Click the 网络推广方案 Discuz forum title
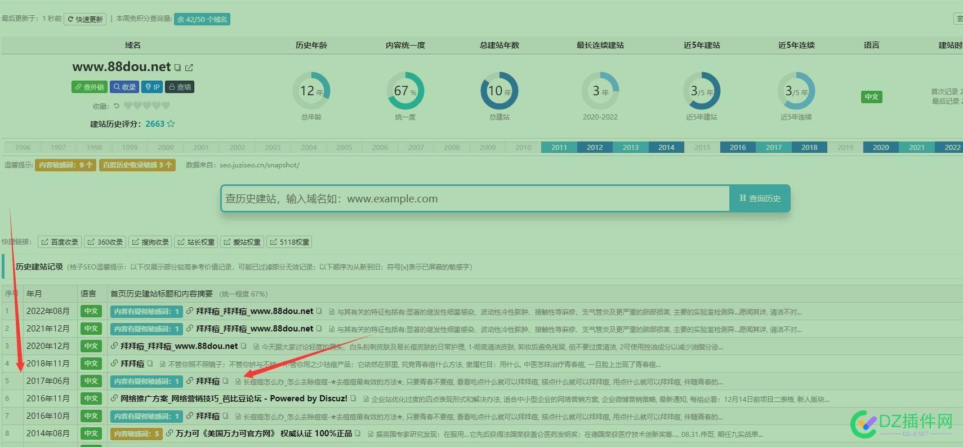 tap(234, 399)
